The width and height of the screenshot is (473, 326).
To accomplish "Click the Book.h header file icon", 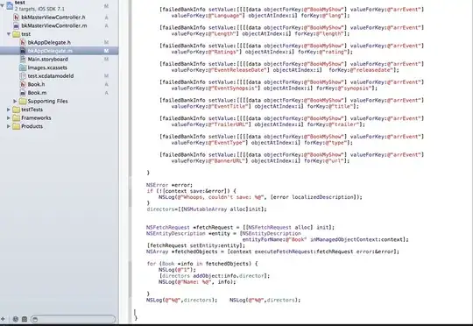I will (x=23, y=84).
